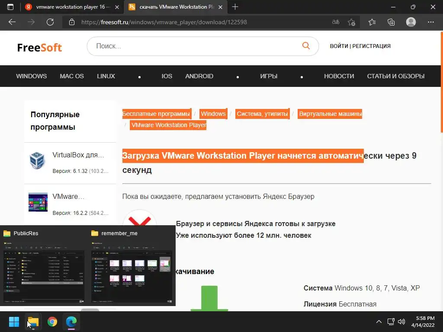Launch Google Chrome from taskbar
Image resolution: width=443 pixels, height=332 pixels.
pos(52,322)
